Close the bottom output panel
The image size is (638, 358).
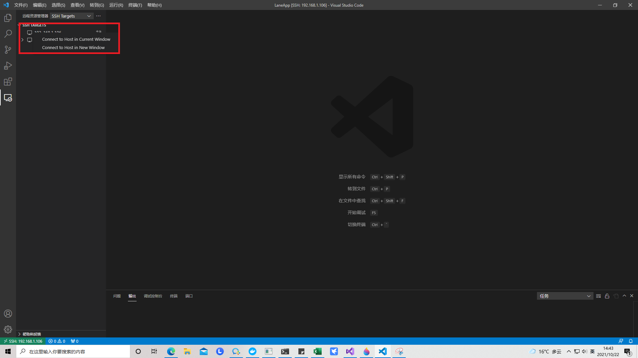tap(632, 296)
